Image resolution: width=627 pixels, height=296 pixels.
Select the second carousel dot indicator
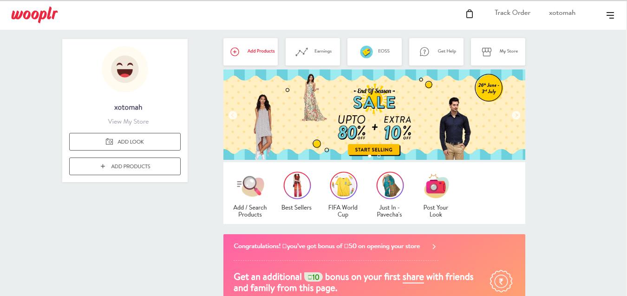point(379,156)
